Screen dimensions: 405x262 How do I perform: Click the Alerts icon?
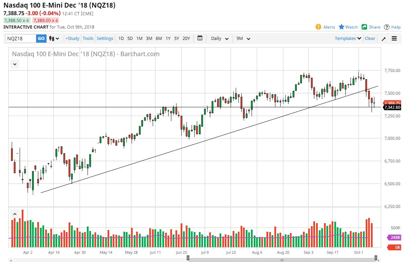(x=318, y=27)
